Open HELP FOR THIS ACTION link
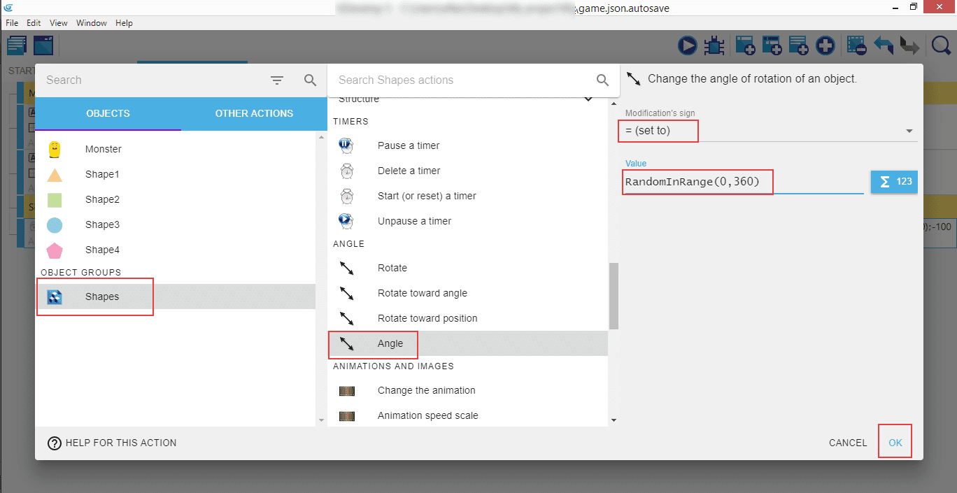 click(x=112, y=443)
